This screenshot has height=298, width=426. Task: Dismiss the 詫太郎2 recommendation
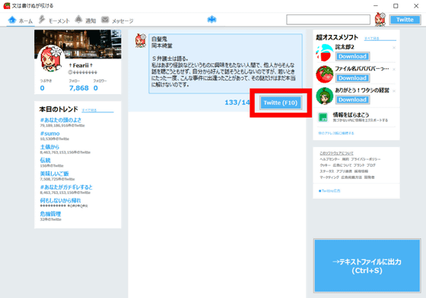click(x=394, y=48)
